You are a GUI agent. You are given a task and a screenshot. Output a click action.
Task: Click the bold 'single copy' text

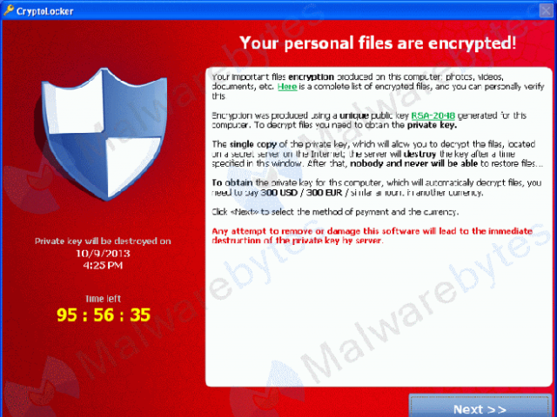253,144
